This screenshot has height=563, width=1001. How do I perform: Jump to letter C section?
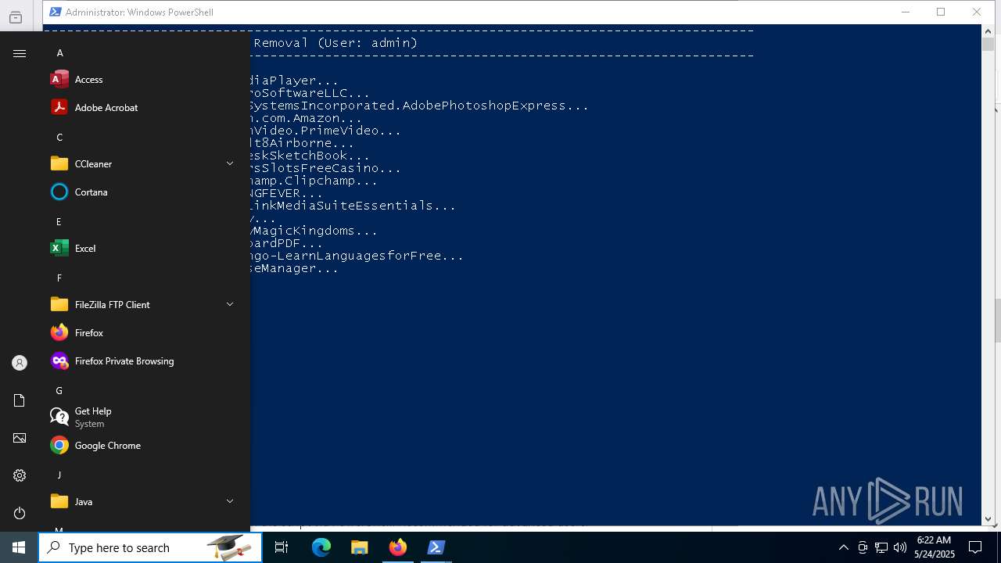tap(59, 138)
